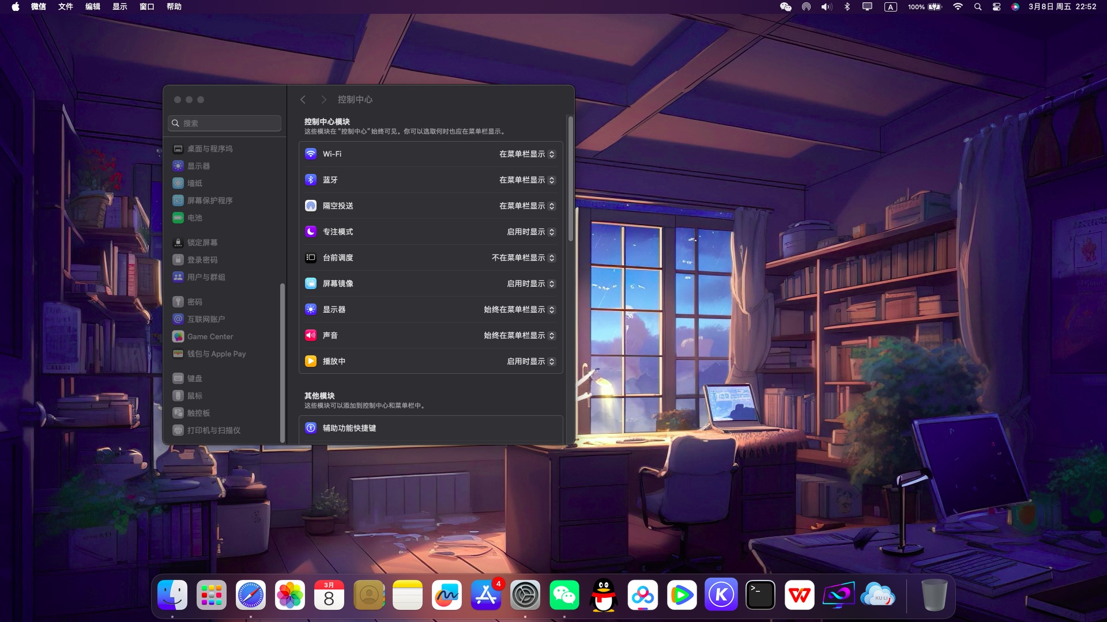
Task: Open WPS Office in the Dock
Action: pos(799,595)
